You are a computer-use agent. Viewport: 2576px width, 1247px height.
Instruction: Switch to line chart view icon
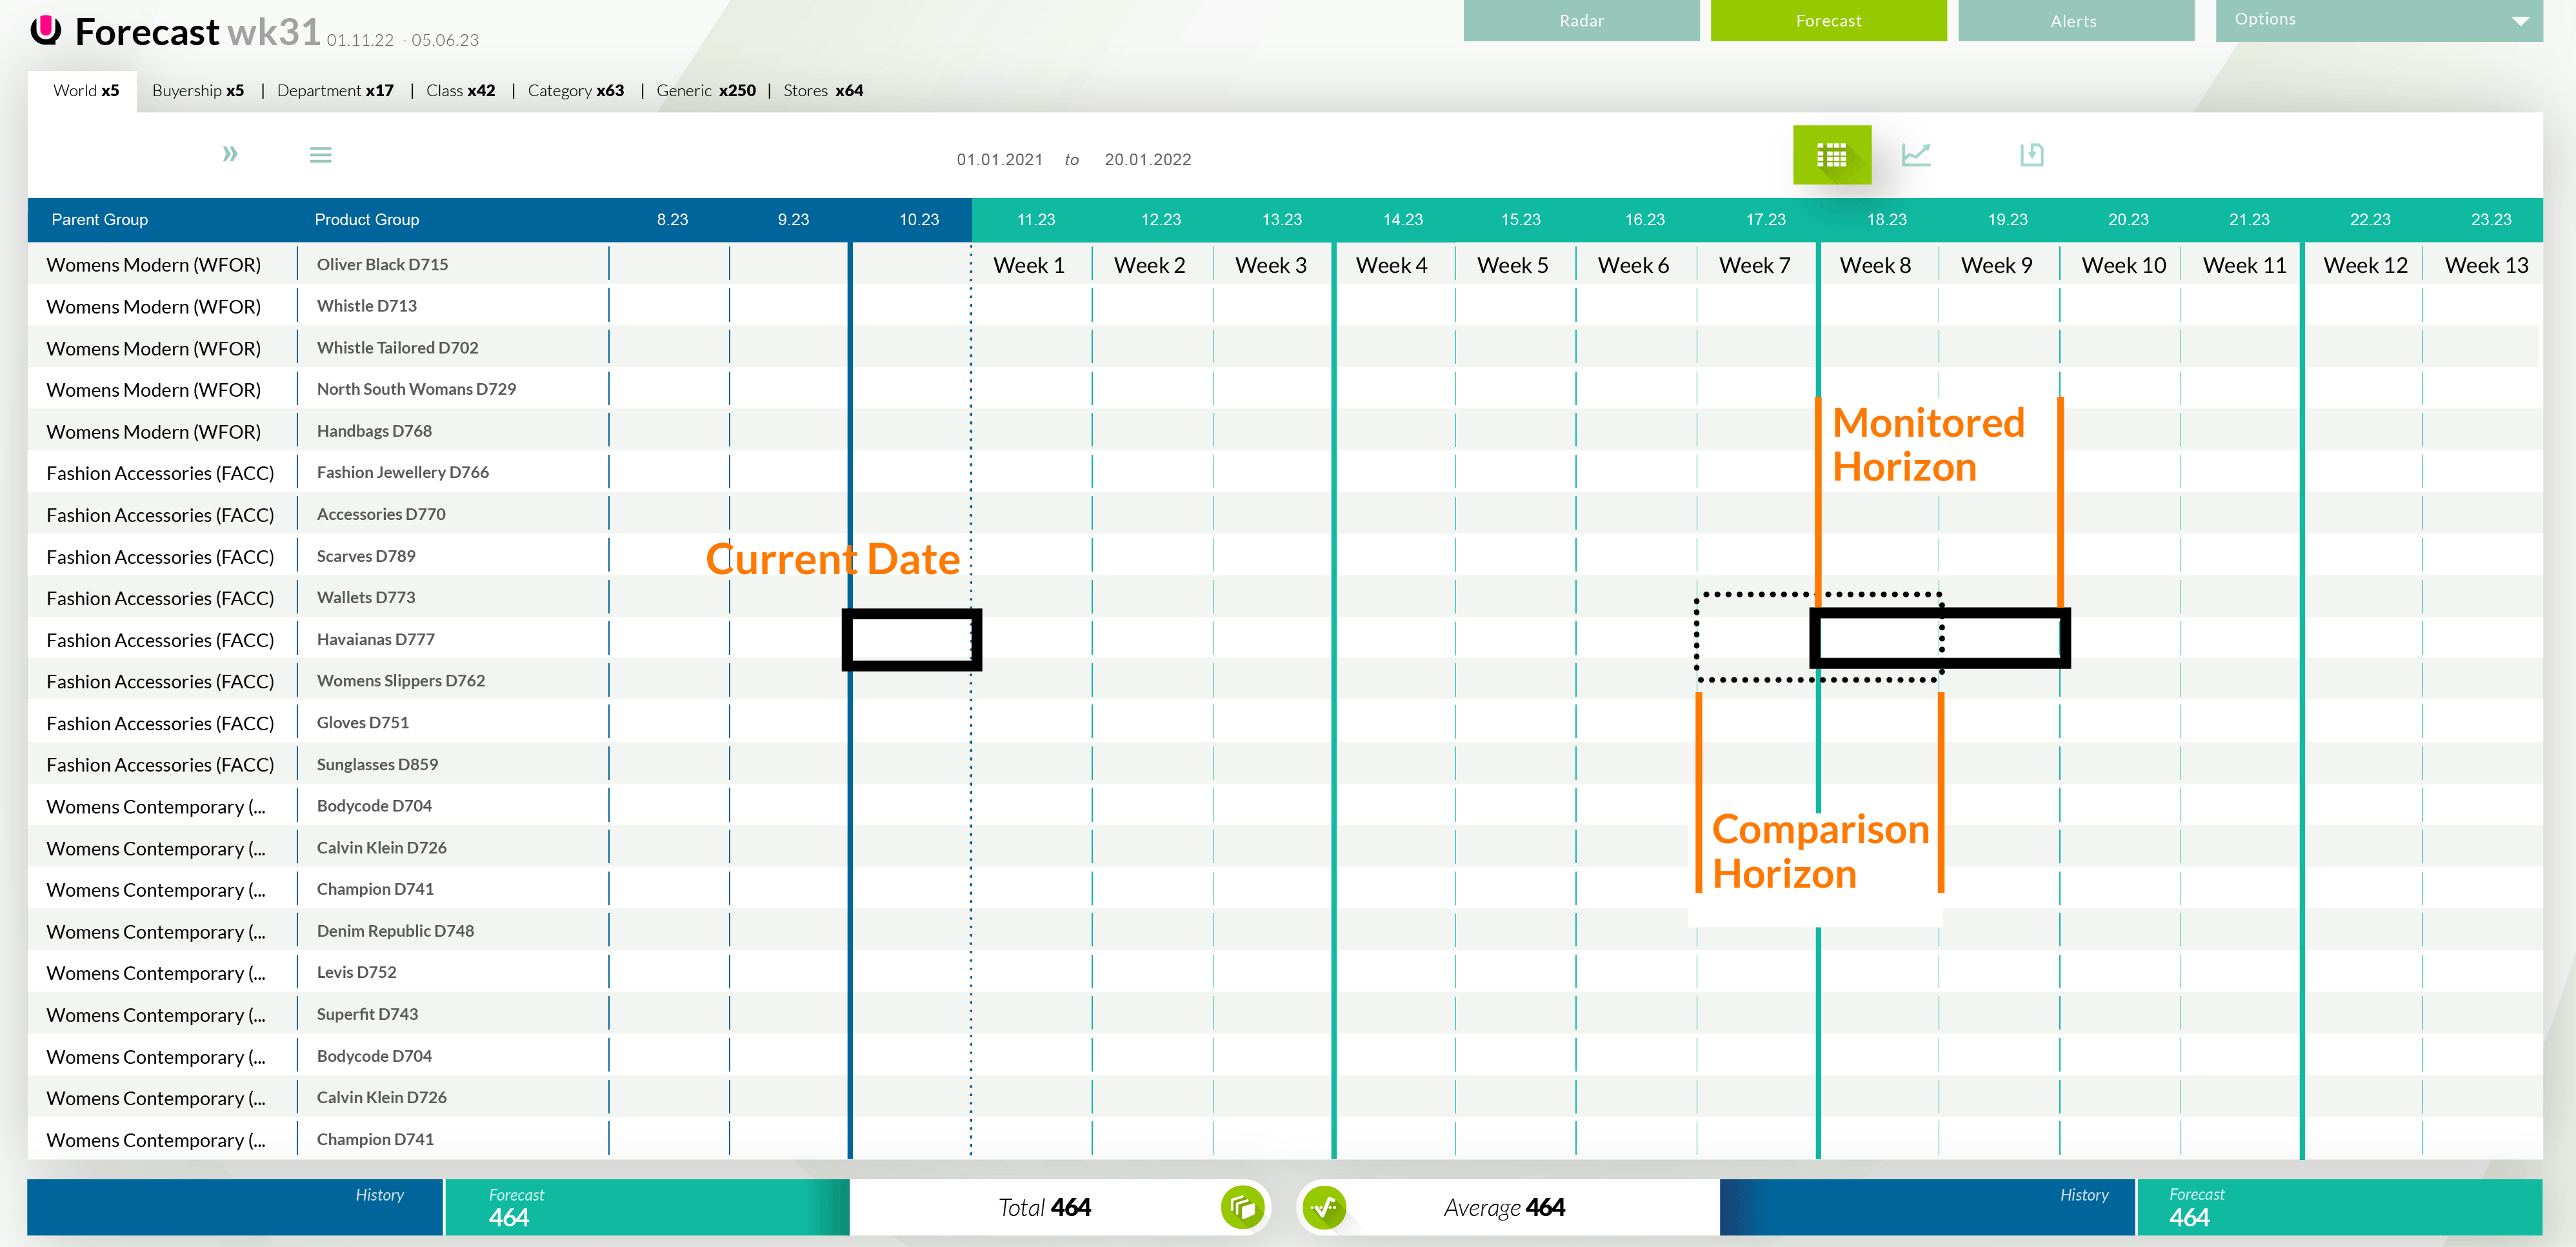(x=1915, y=155)
